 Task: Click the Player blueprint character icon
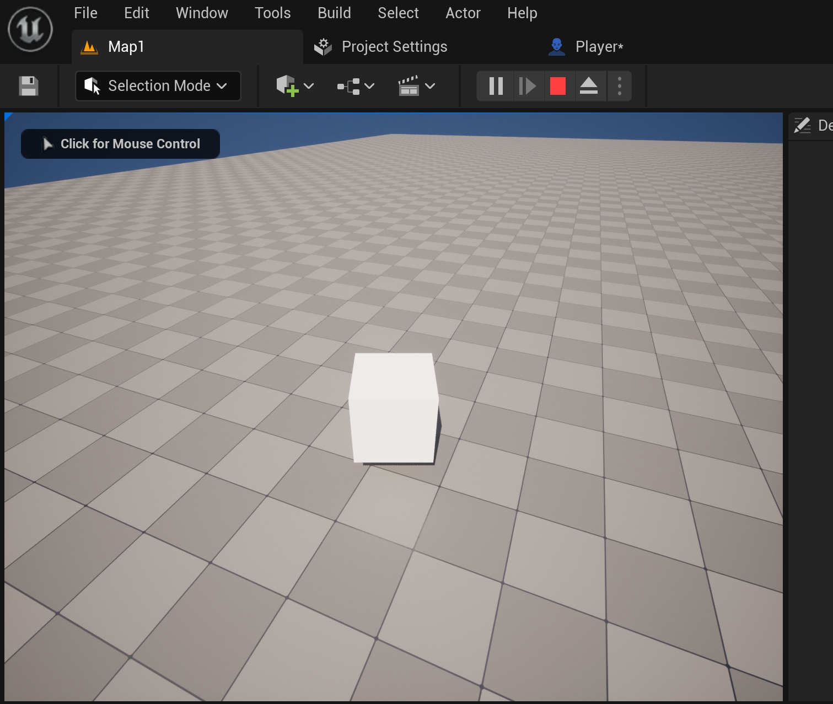point(557,47)
